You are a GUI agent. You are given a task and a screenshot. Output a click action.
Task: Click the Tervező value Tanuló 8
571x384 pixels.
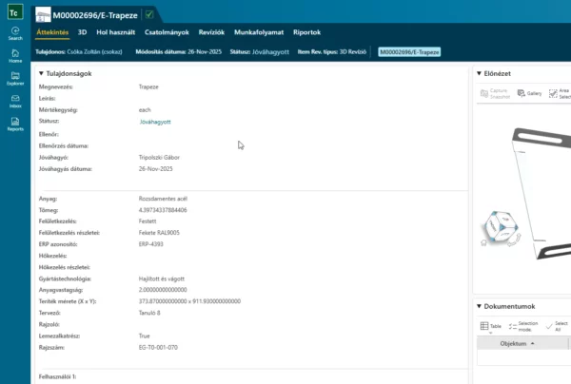[x=149, y=313]
